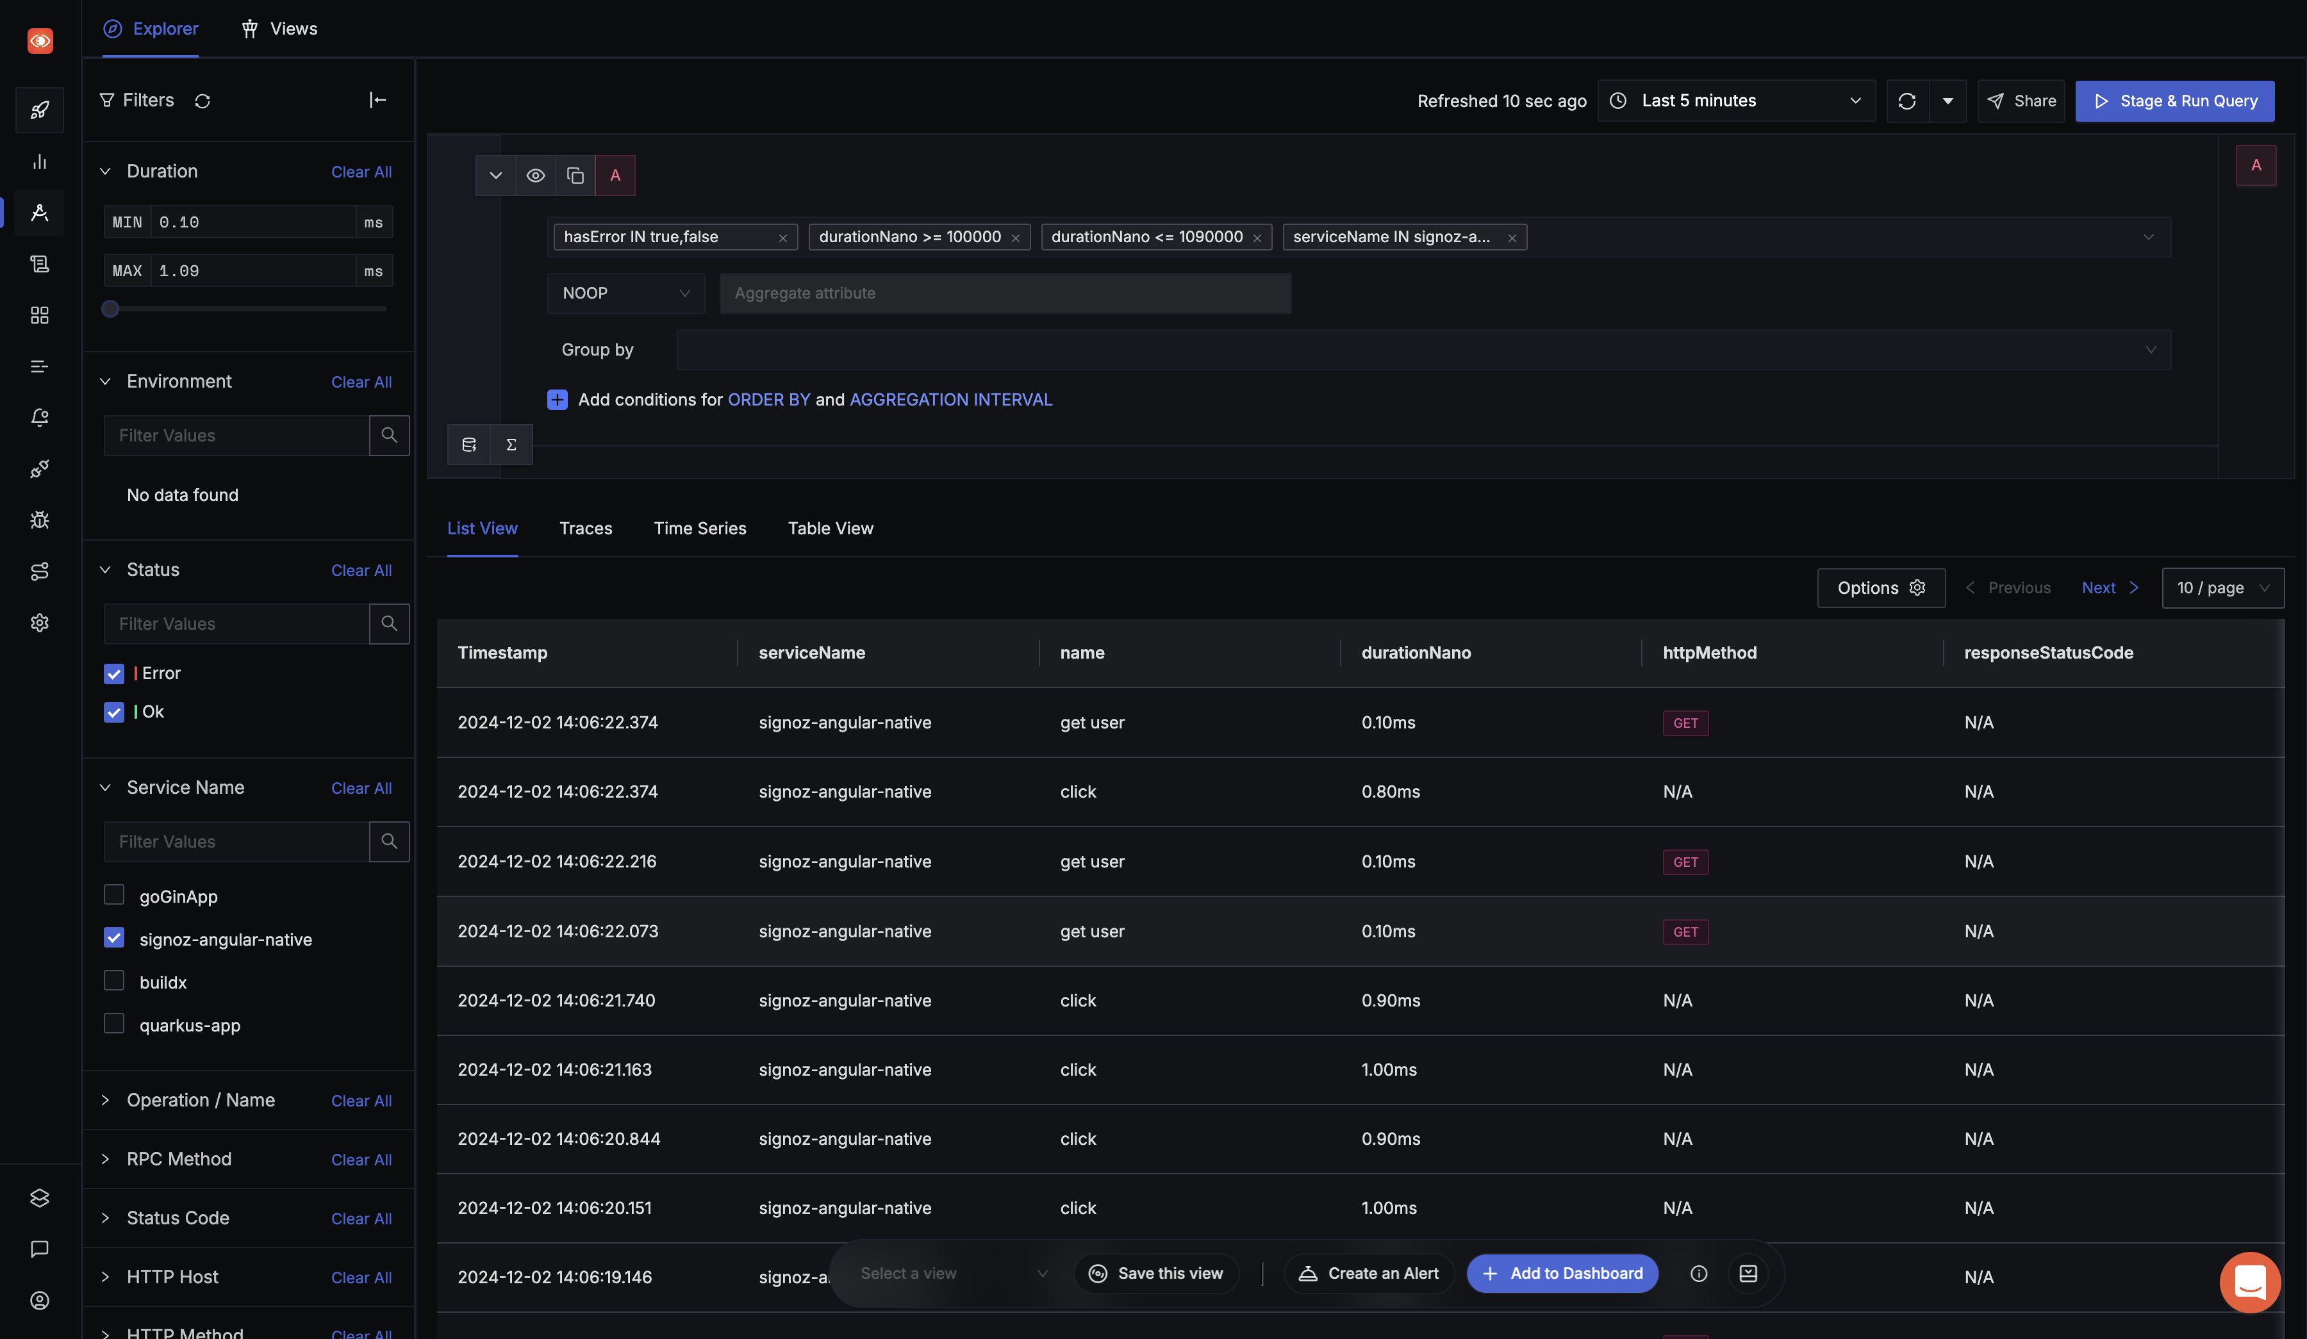Remove durationNano >= 100000 filter tag
Screen dimensions: 2307x1339
click(1015, 238)
